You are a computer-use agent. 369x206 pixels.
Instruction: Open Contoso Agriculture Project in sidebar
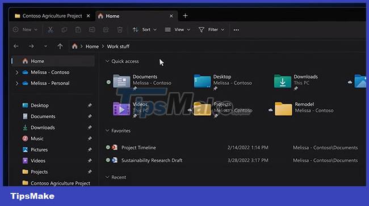60,183
